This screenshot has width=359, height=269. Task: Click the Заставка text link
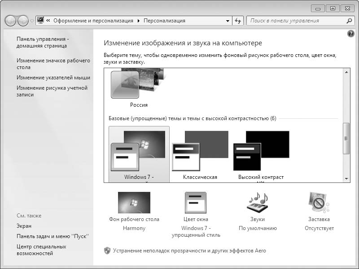click(319, 219)
